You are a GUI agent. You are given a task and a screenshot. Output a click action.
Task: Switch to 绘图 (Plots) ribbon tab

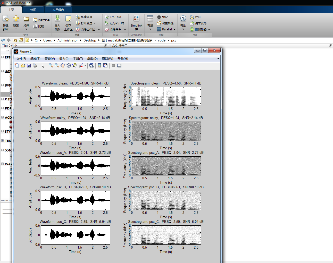click(33, 10)
